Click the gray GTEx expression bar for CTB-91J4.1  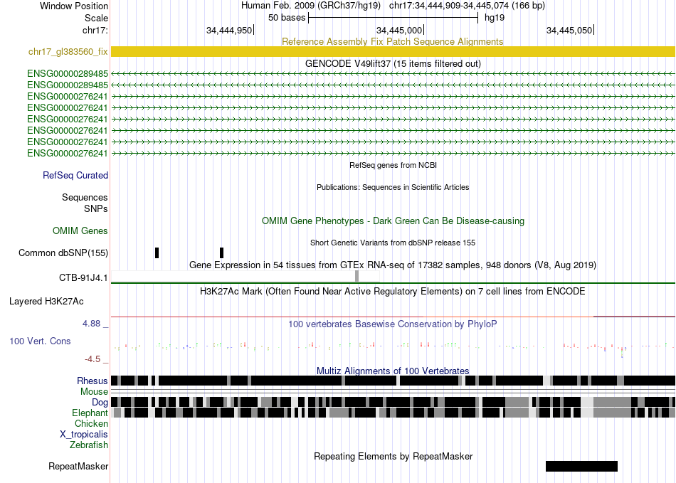(357, 276)
